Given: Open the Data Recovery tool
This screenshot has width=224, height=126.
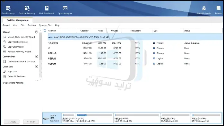Looking at the screenshot, I should tap(8, 10).
